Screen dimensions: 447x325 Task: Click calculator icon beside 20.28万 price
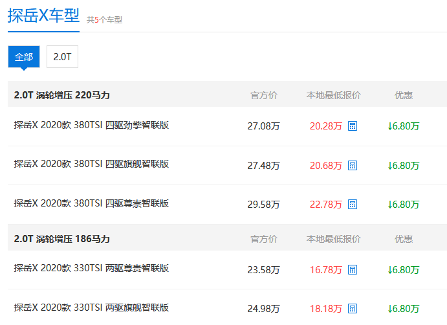coord(353,126)
